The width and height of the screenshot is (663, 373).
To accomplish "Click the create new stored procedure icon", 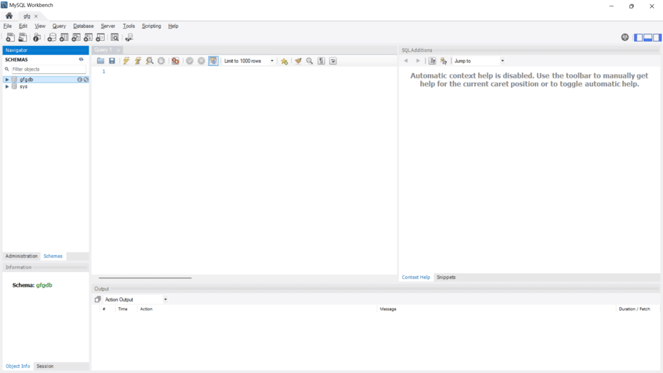I will tap(88, 38).
